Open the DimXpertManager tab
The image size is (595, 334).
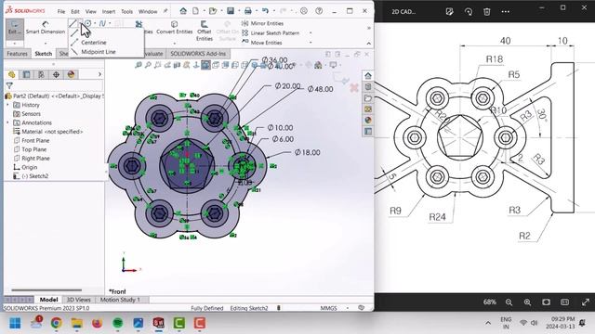[56, 74]
